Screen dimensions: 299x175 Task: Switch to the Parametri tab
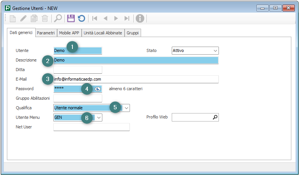pyautogui.click(x=46, y=33)
